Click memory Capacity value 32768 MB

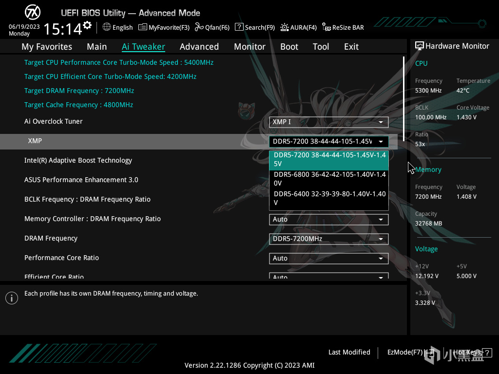[428, 223]
